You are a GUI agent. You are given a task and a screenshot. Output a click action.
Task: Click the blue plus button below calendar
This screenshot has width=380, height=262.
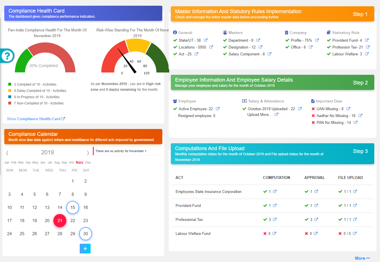click(x=85, y=249)
